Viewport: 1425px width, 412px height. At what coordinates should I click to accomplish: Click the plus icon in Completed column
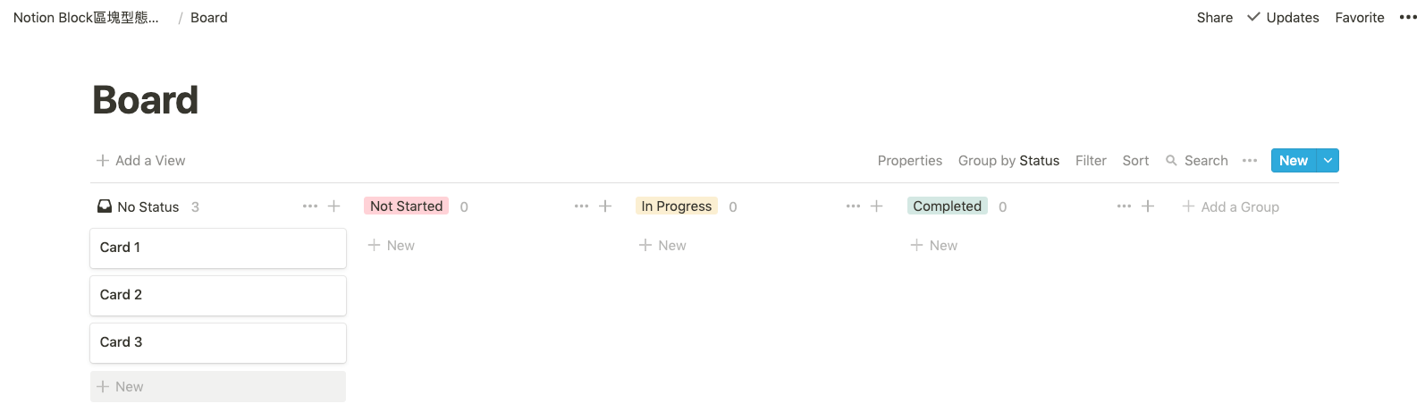pyautogui.click(x=1148, y=206)
